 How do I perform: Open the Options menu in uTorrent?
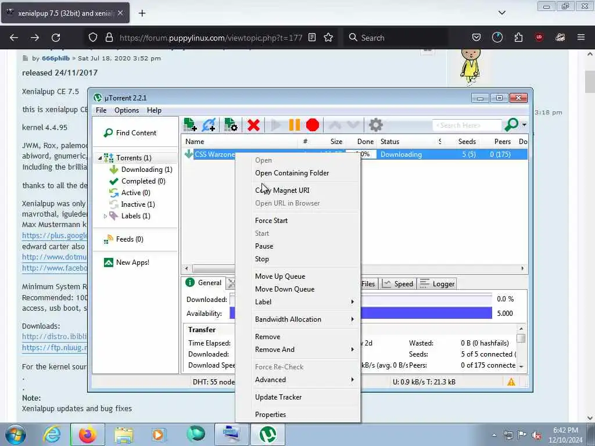tap(127, 110)
